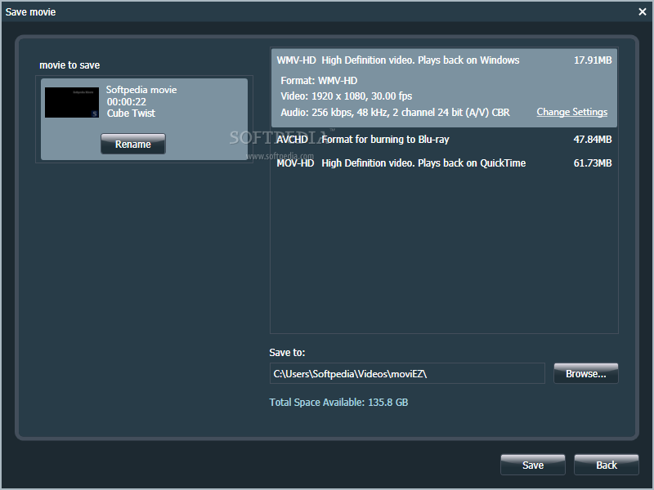
Task: Click 'Total Space Available: 135.8 GB' text
Action: pos(338,402)
